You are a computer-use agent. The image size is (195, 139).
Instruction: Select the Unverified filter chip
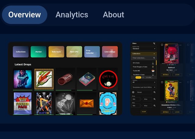coord(149,78)
